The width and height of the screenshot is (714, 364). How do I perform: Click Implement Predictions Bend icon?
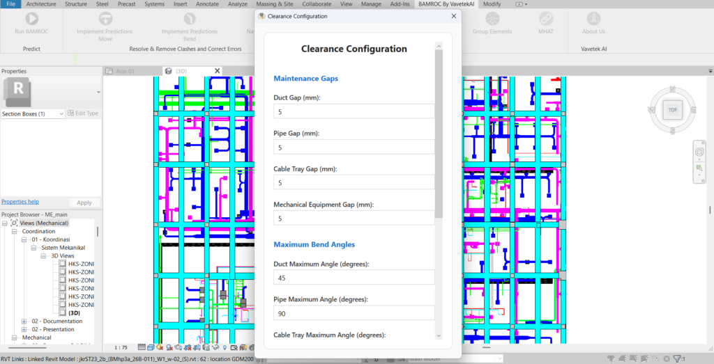pos(190,19)
